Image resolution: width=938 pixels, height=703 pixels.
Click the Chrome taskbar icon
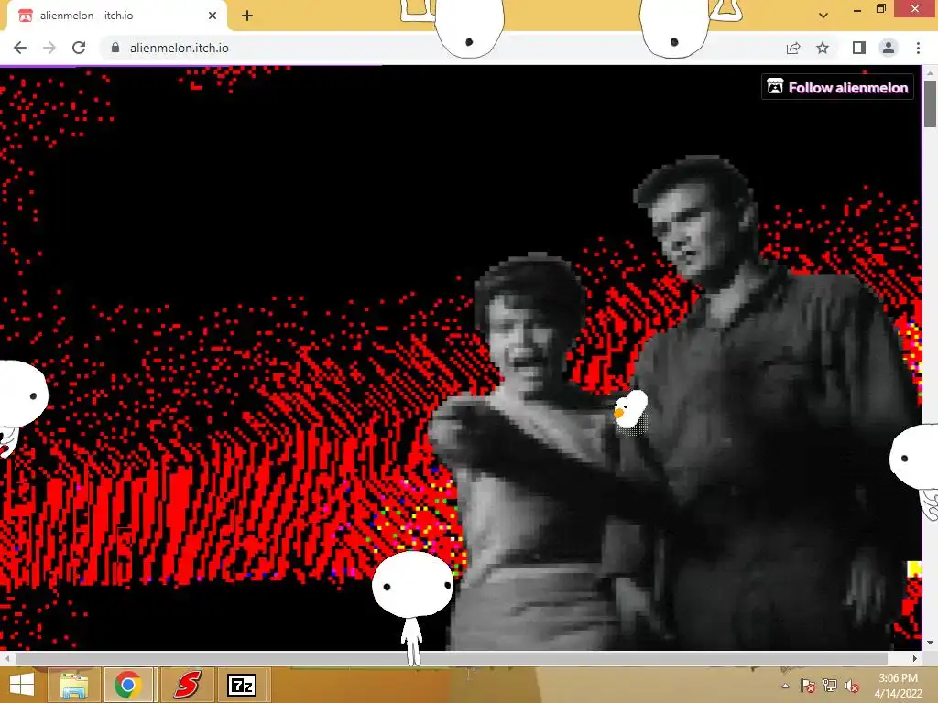[x=128, y=685]
